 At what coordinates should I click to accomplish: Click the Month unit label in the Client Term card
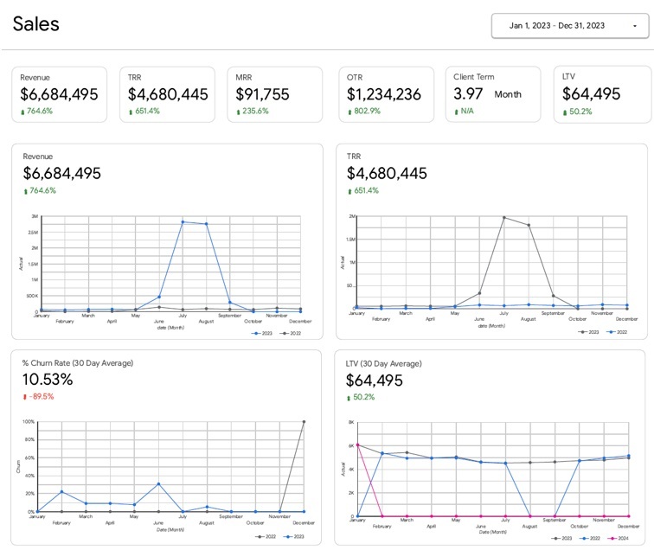[x=508, y=94]
